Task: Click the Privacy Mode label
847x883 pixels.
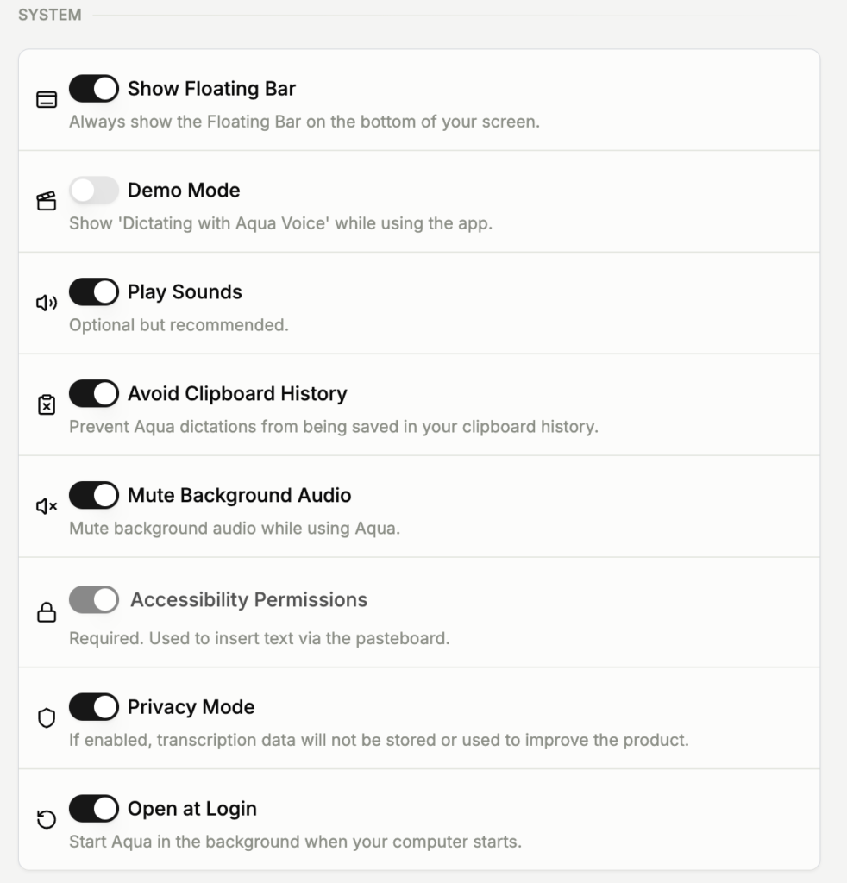Action: 191,707
